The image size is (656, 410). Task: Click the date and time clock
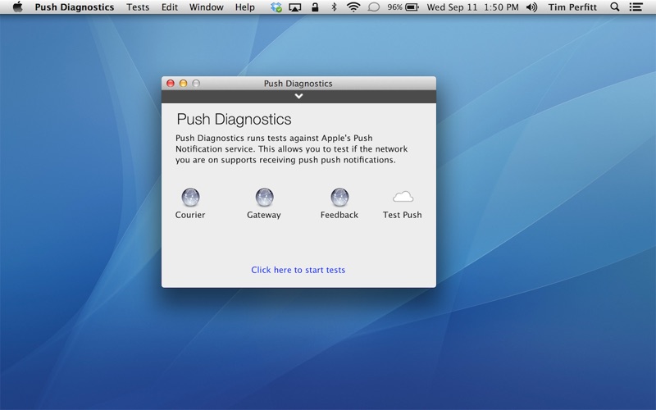click(x=475, y=7)
